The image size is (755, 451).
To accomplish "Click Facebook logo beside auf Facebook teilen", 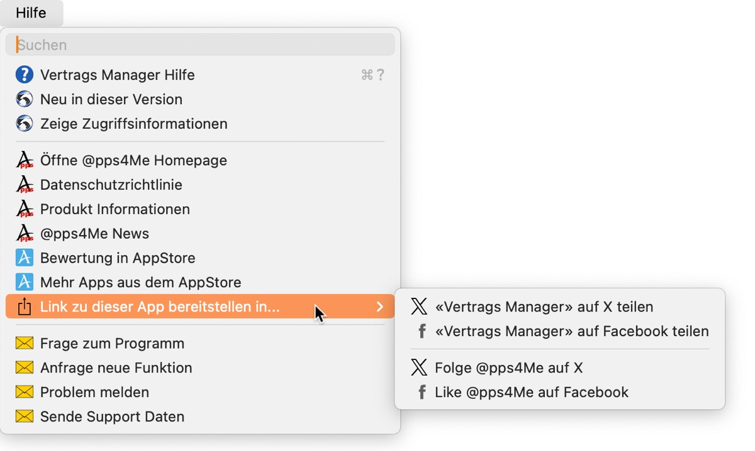I will pyautogui.click(x=422, y=331).
